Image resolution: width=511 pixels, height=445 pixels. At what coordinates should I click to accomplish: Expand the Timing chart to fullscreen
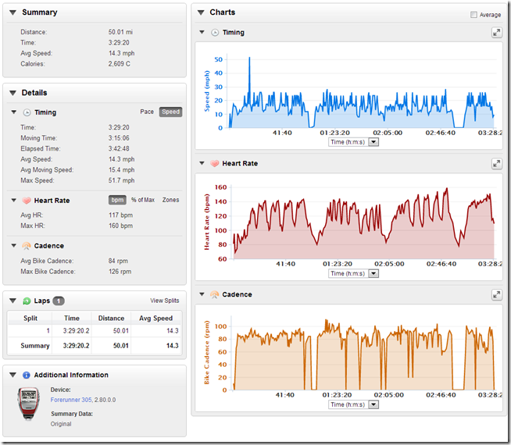(496, 33)
